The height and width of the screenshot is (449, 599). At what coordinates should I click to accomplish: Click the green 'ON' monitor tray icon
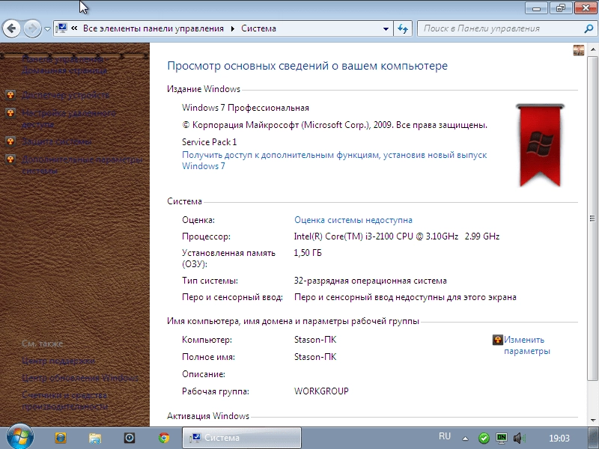pyautogui.click(x=501, y=438)
